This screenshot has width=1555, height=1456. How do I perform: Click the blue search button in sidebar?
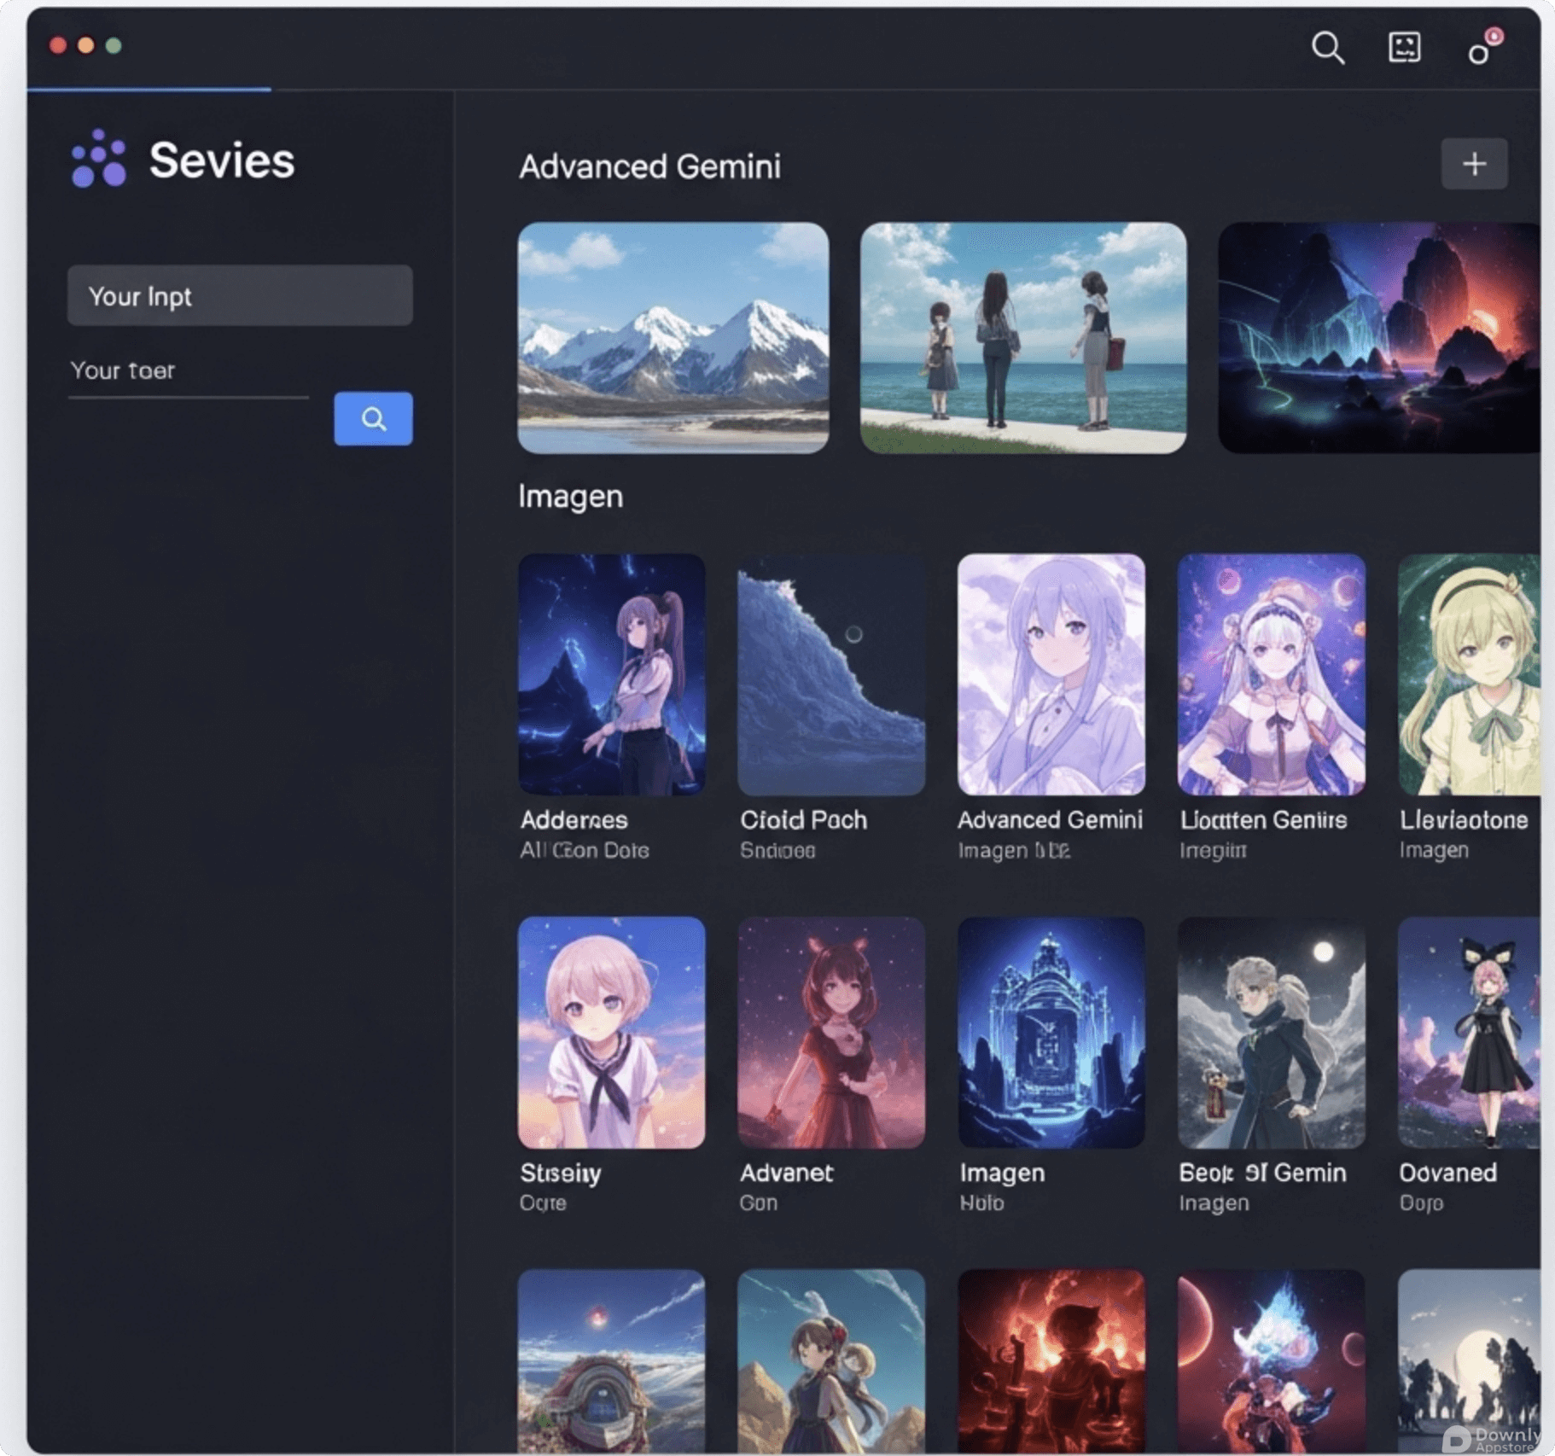click(x=373, y=419)
